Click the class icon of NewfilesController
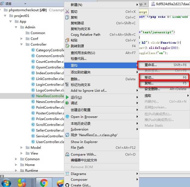The image size is (190, 187). point(33,96)
